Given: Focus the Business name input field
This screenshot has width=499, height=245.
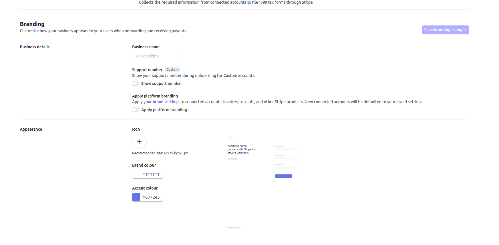Looking at the screenshot, I should [x=156, y=56].
